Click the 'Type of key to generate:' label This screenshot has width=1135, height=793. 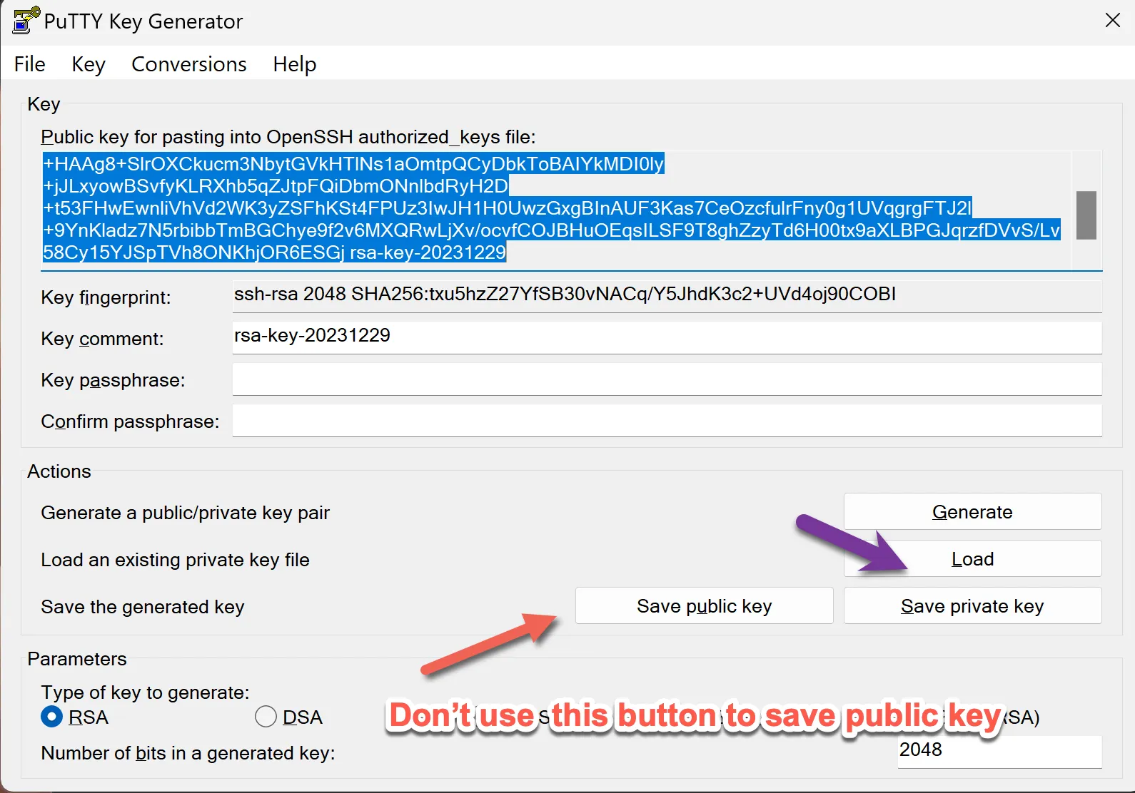(145, 692)
